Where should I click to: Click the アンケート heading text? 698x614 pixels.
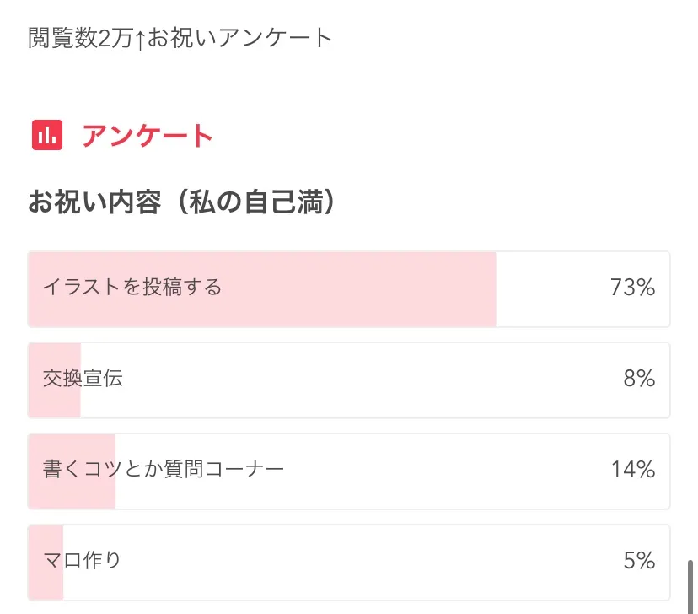point(148,136)
